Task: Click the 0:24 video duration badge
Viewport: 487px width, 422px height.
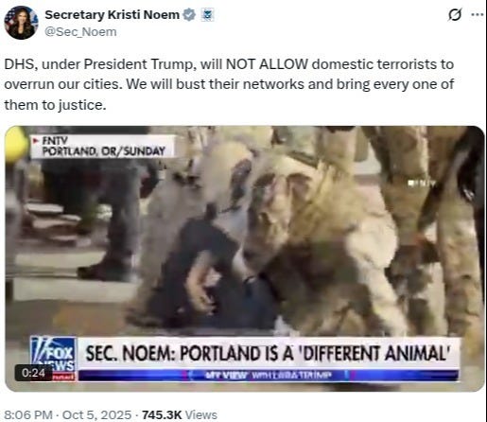Action: point(33,373)
